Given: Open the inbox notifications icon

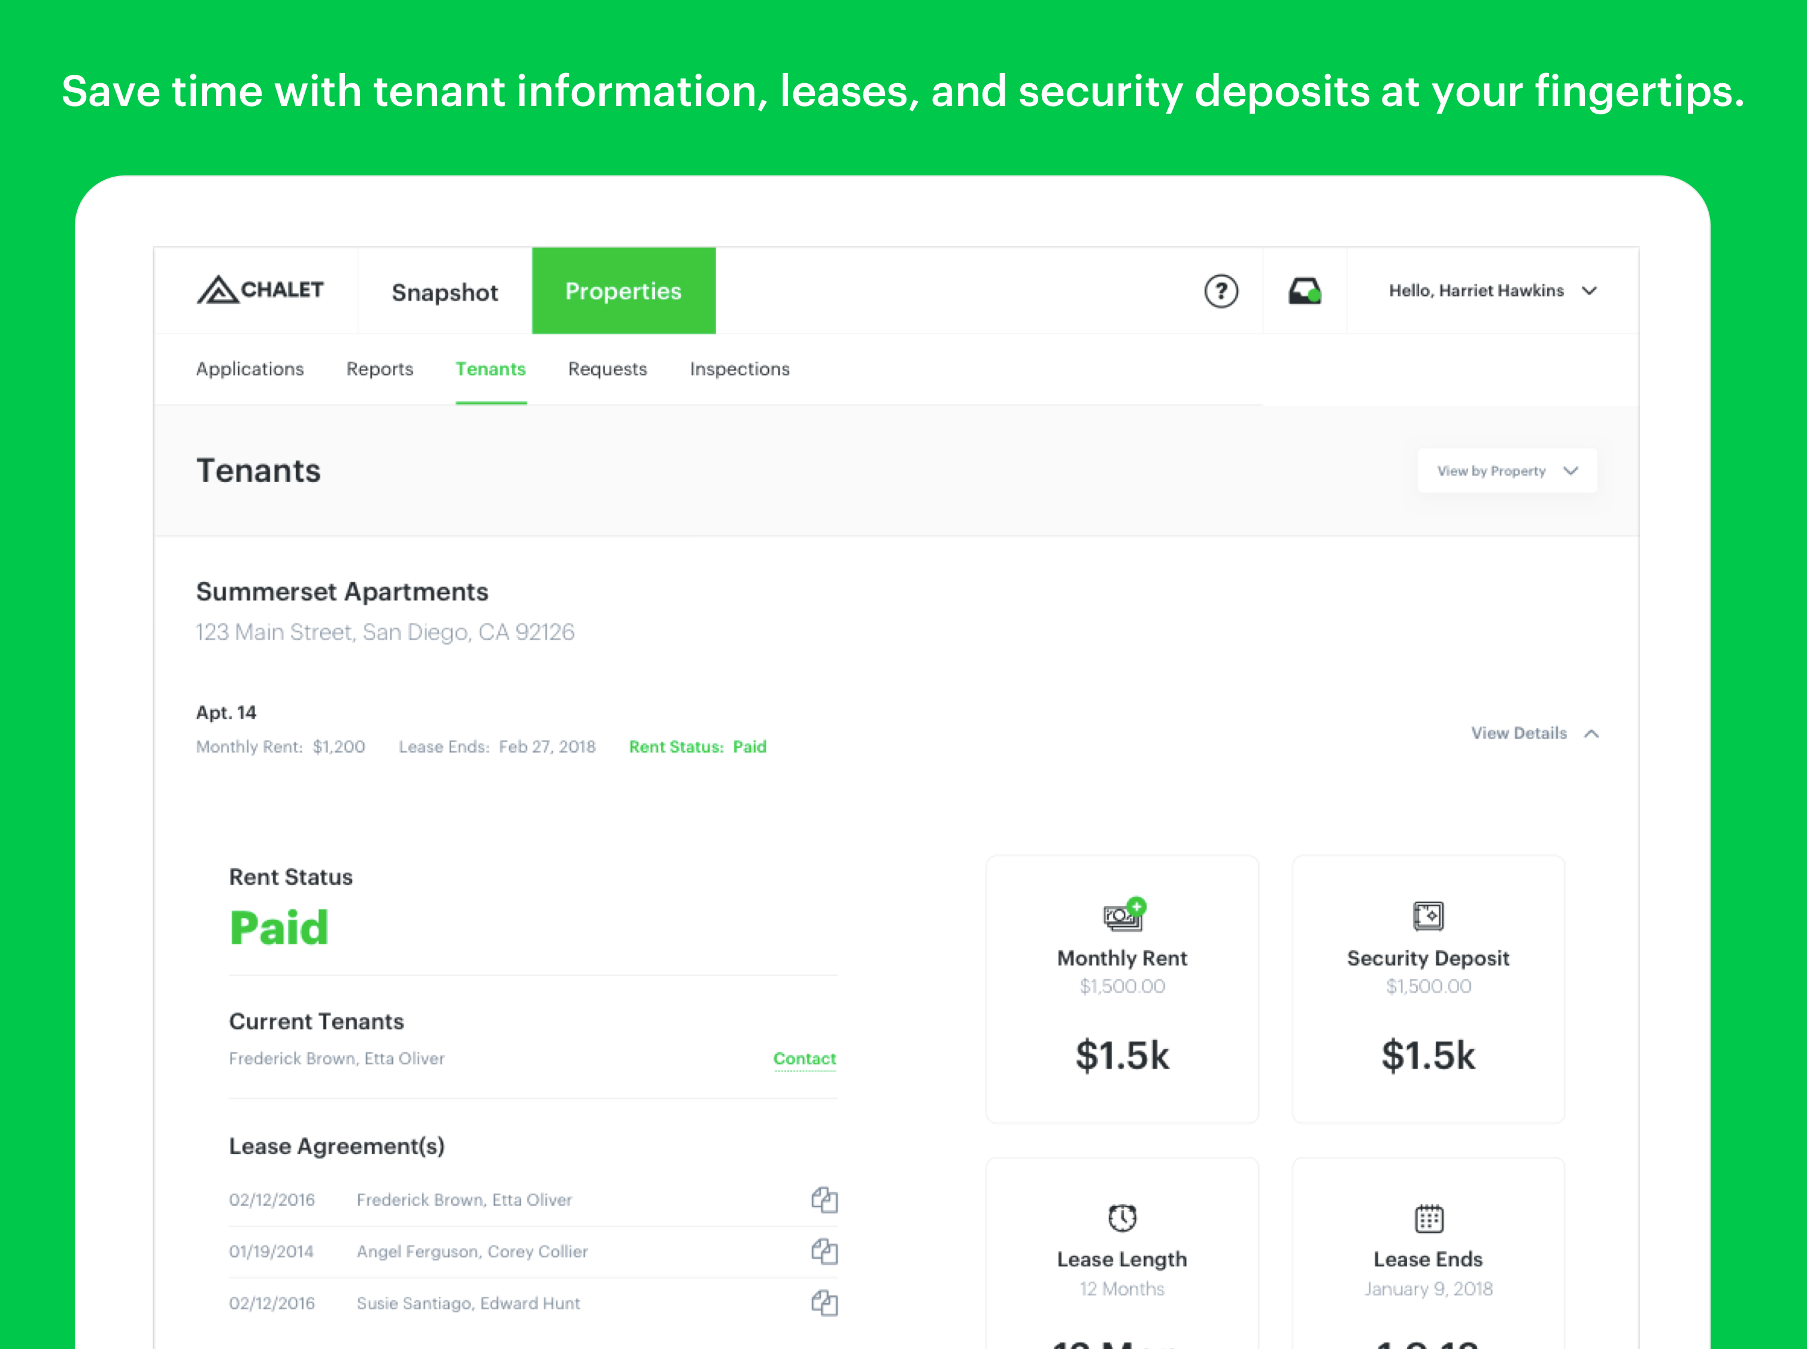Looking at the screenshot, I should coord(1304,291).
